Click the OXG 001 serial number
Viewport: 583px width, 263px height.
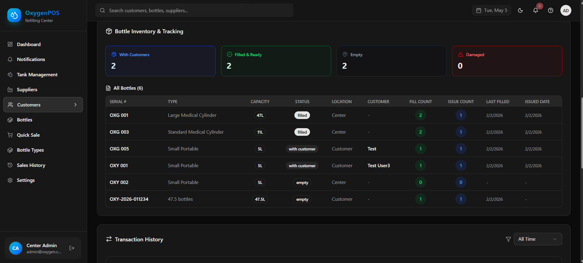click(x=119, y=115)
